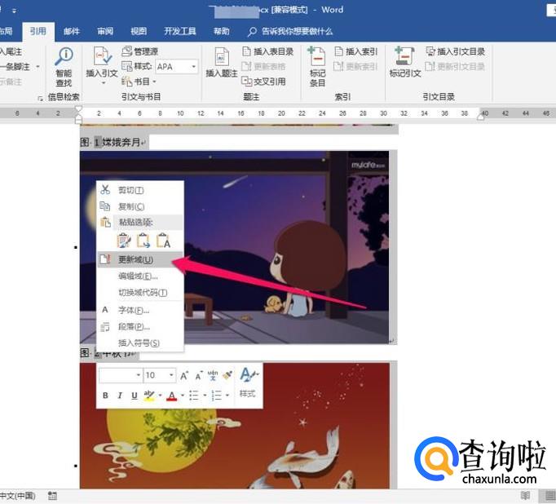Click 管理源 in the ribbon
This screenshot has height=504, width=556.
(x=139, y=51)
